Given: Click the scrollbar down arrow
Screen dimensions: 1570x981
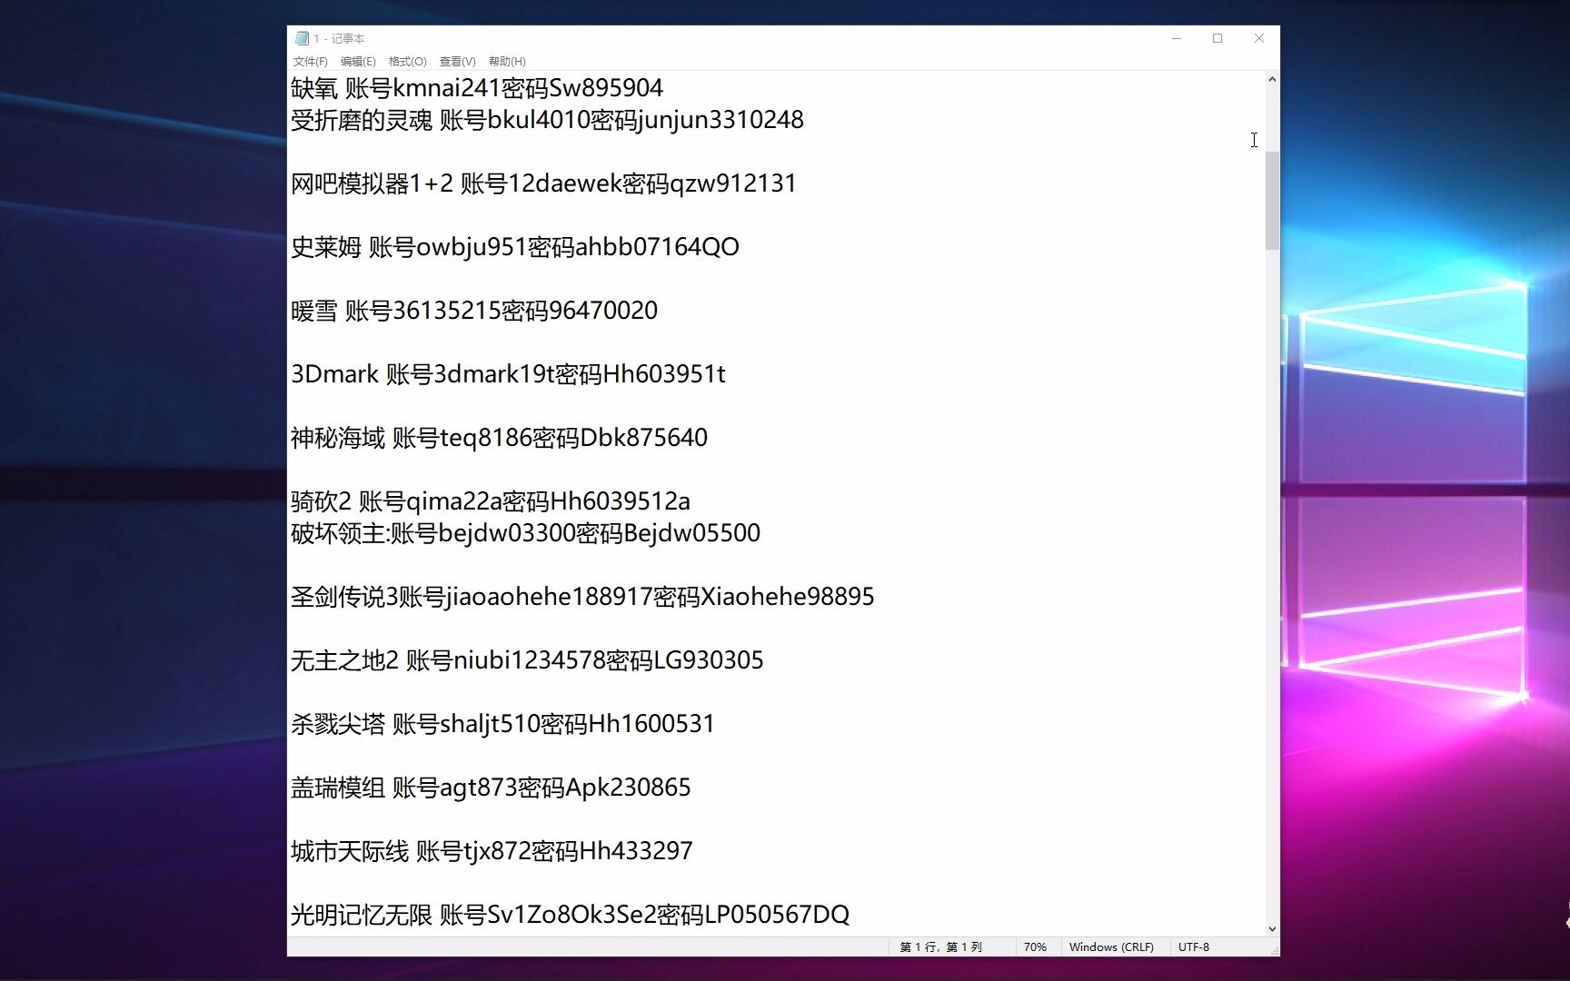Looking at the screenshot, I should (x=1272, y=928).
